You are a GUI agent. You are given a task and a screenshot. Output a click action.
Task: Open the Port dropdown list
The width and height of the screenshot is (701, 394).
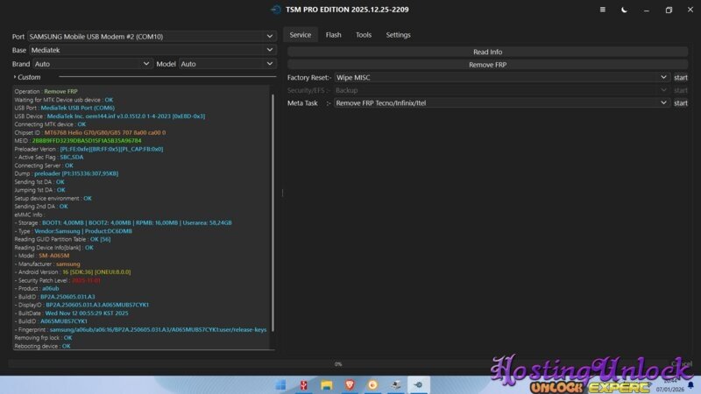click(x=151, y=37)
